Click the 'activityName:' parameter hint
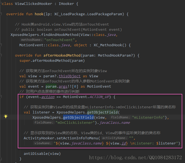 pyautogui.click(x=114, y=138)
